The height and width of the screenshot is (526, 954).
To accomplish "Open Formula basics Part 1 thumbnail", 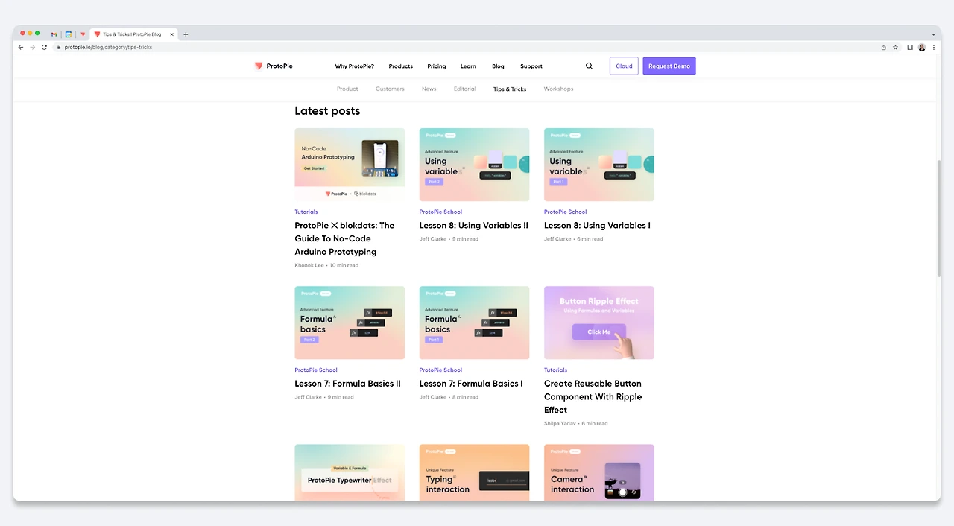I will pos(474,323).
